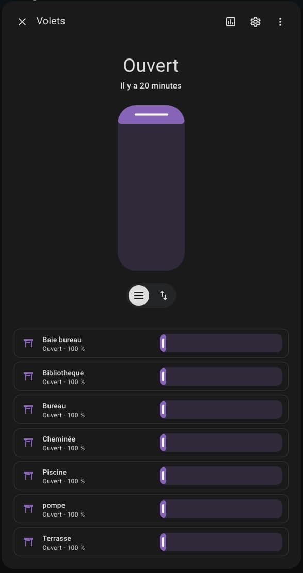
Task: Switch to up/down buttons mode
Action: 164,296
